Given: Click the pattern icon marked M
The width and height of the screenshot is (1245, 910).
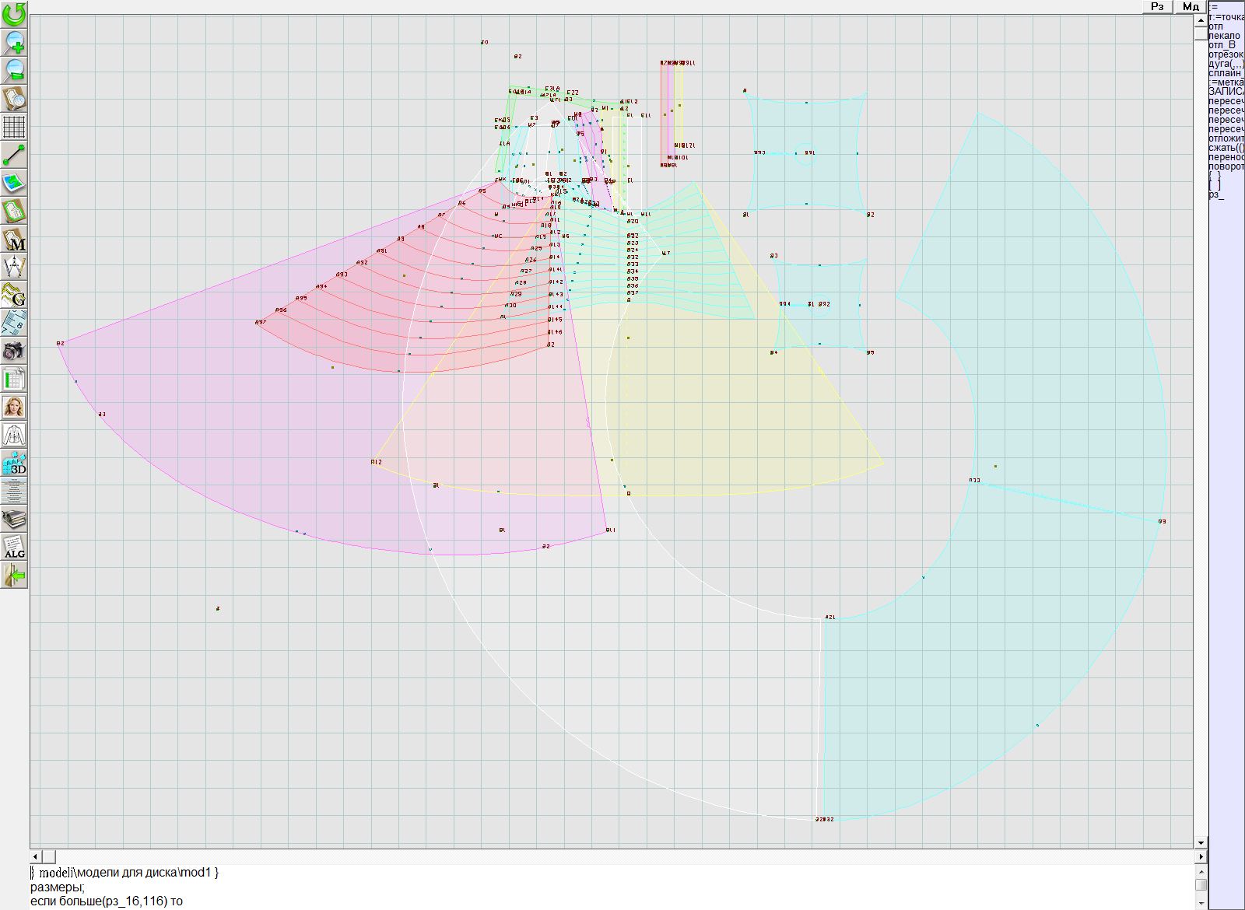Looking at the screenshot, I should 14,239.
